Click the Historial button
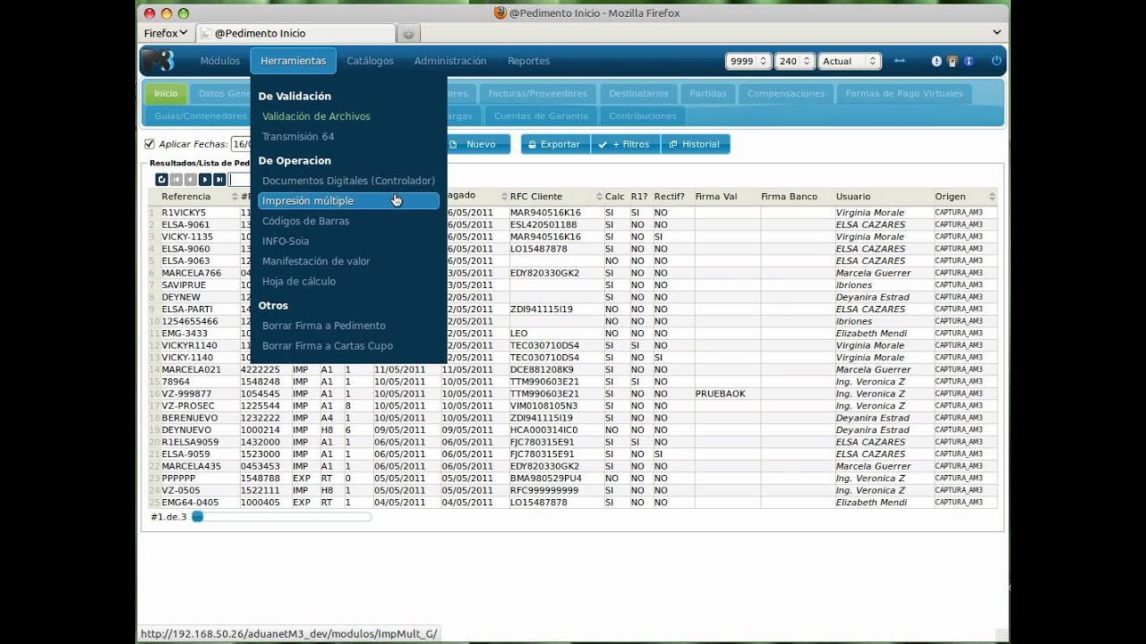 [695, 144]
